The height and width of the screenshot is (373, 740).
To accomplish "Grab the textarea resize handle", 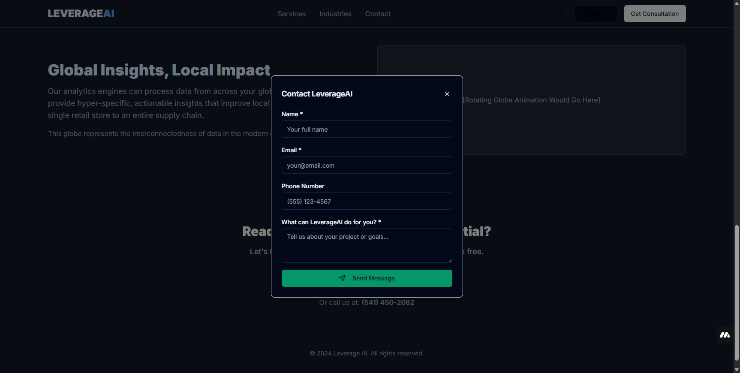I will [450, 260].
